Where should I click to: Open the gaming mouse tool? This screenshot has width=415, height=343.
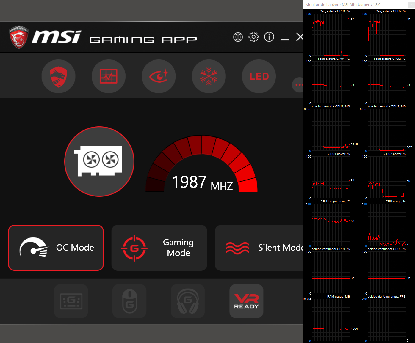point(129,301)
